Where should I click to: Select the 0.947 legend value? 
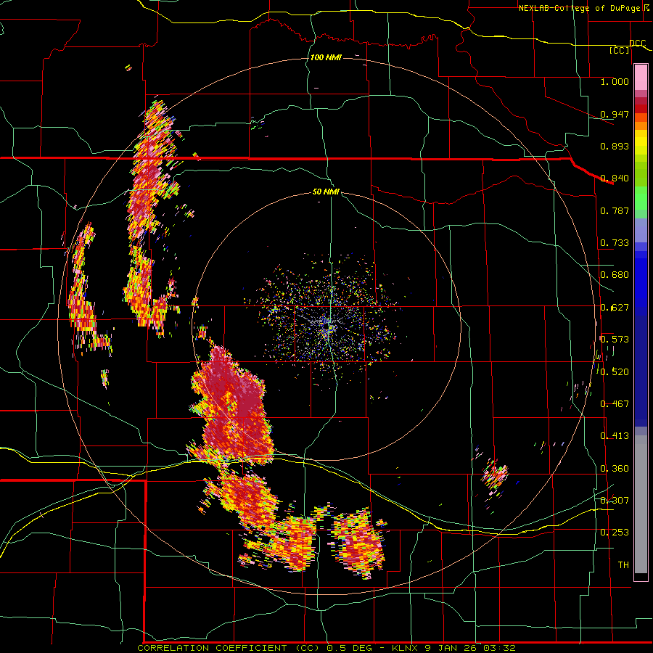615,114
